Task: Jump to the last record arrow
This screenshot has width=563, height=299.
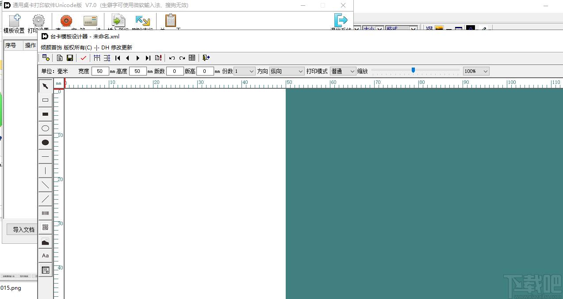Action: (x=148, y=58)
